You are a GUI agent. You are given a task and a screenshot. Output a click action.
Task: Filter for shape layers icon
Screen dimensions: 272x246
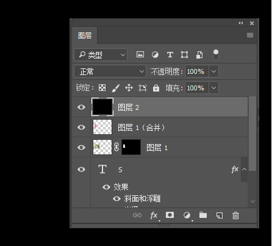pyautogui.click(x=184, y=54)
